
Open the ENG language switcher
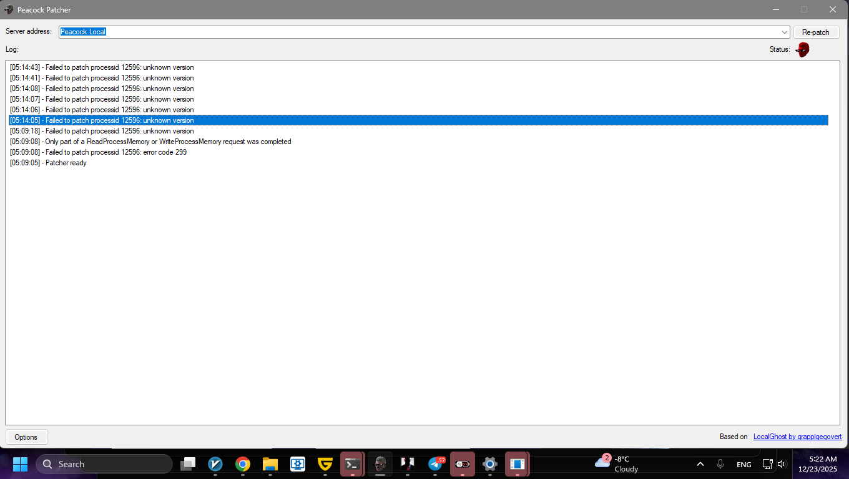(743, 465)
